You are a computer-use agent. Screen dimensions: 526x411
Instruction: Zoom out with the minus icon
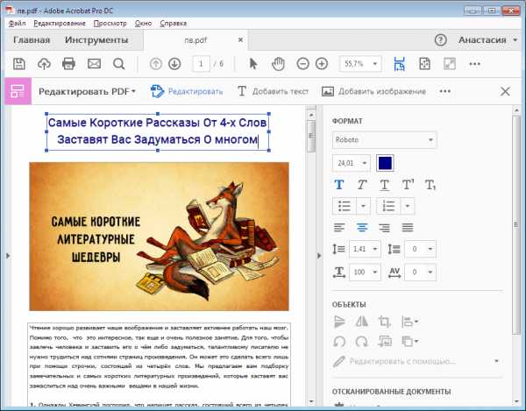[303, 64]
